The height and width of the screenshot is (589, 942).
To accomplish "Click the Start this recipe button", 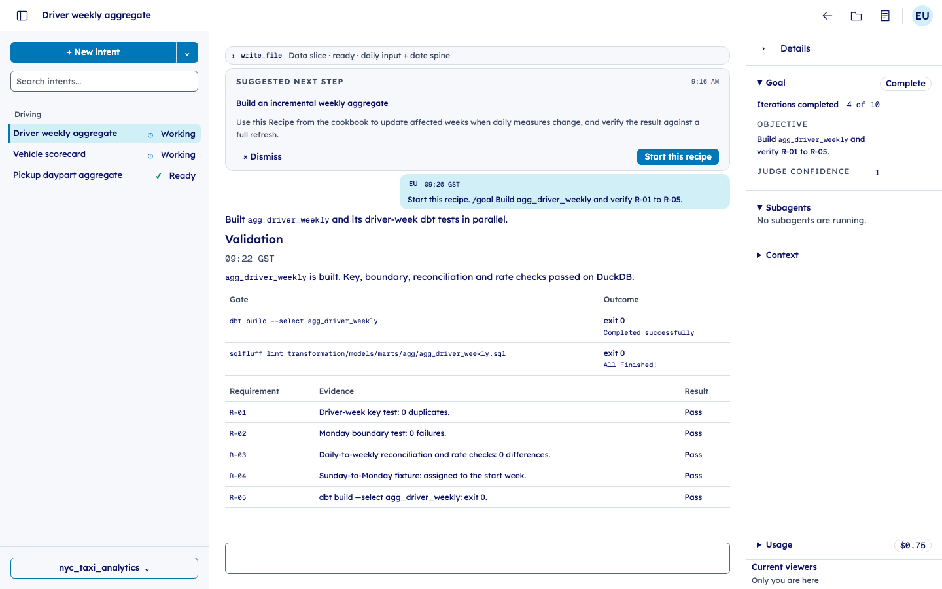I will click(x=678, y=157).
